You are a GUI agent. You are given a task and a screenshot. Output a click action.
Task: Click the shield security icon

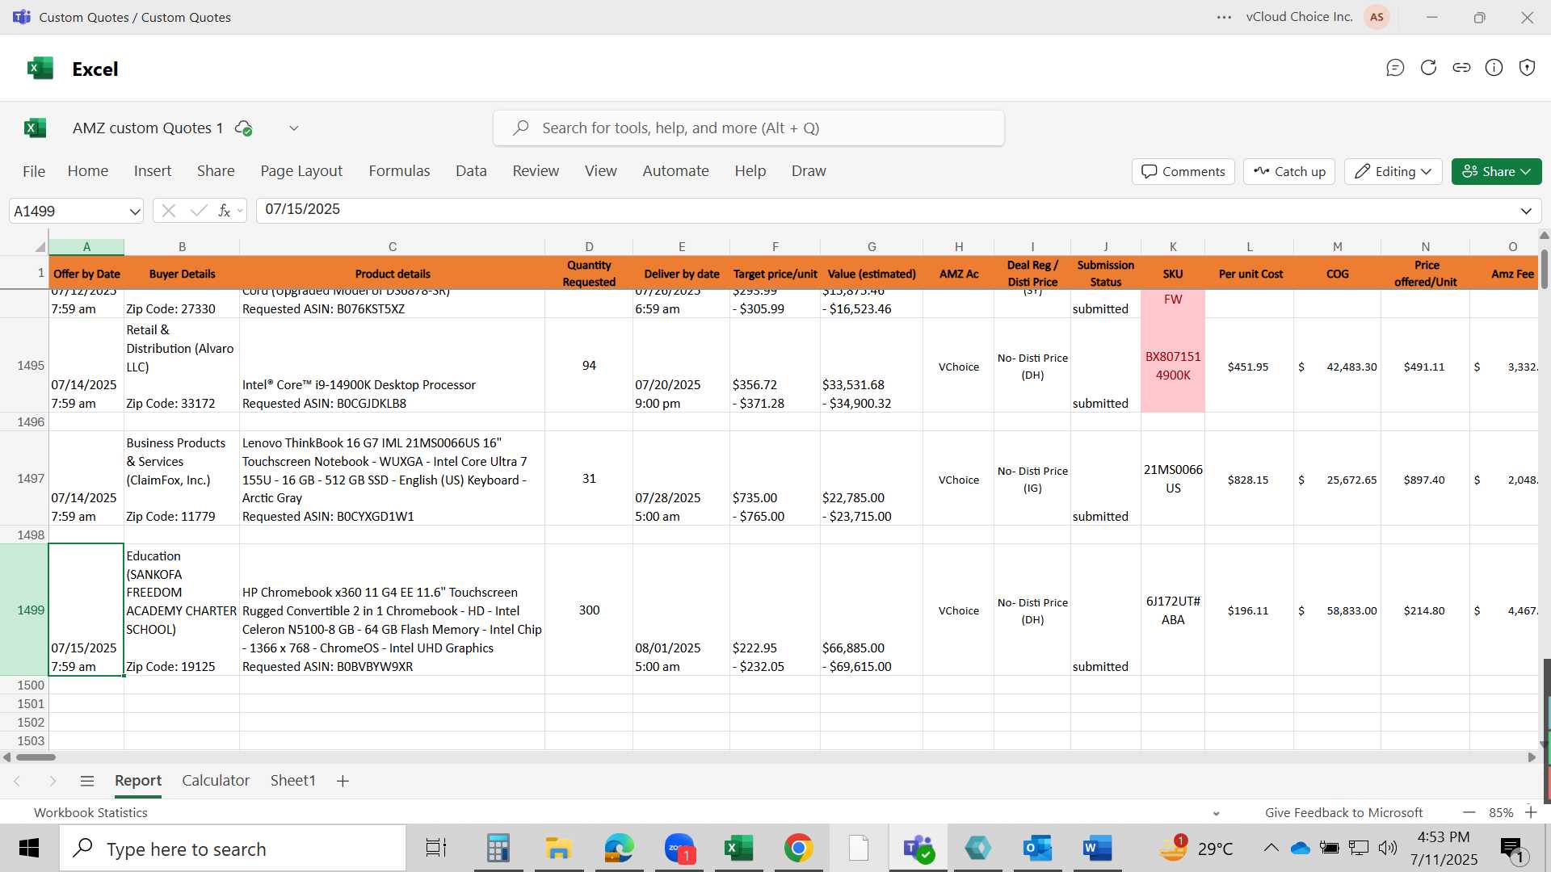pos(1527,68)
